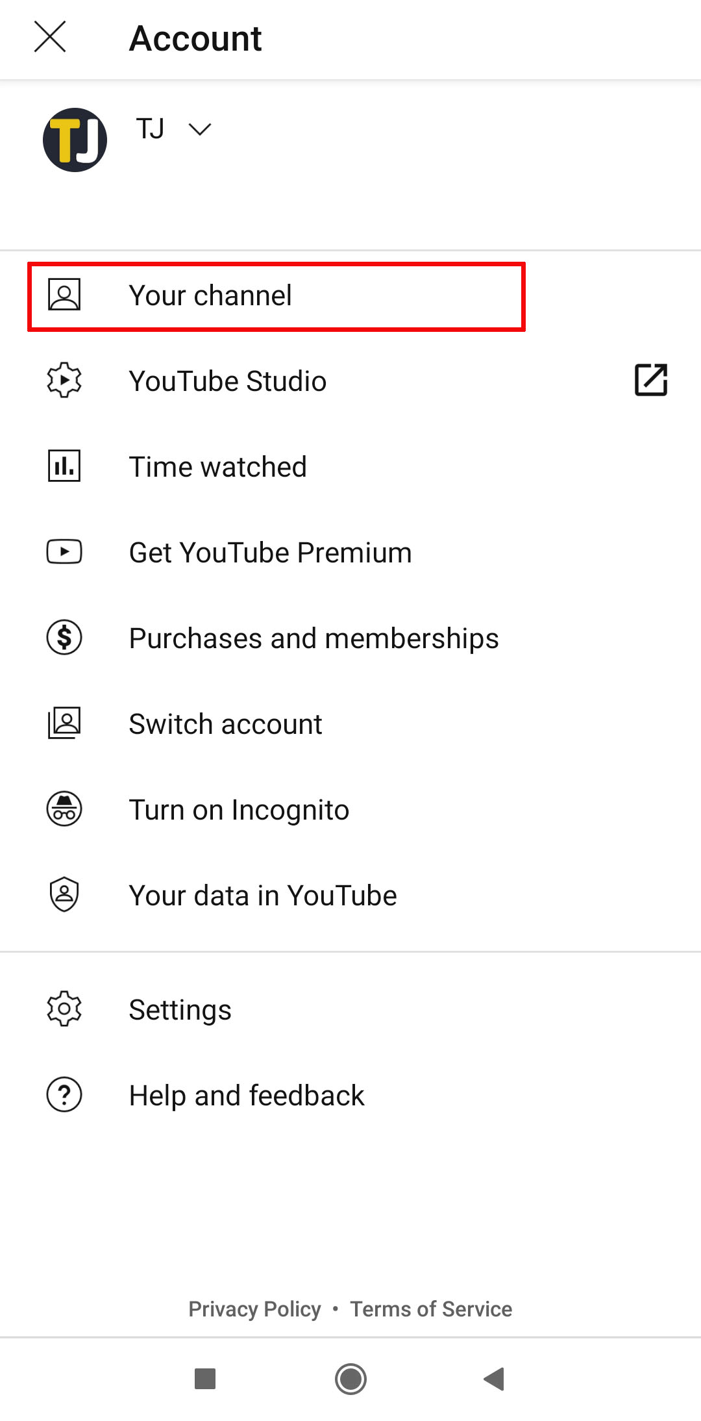The height and width of the screenshot is (1421, 701).
Task: Tap the Switch account icon
Action: click(64, 723)
